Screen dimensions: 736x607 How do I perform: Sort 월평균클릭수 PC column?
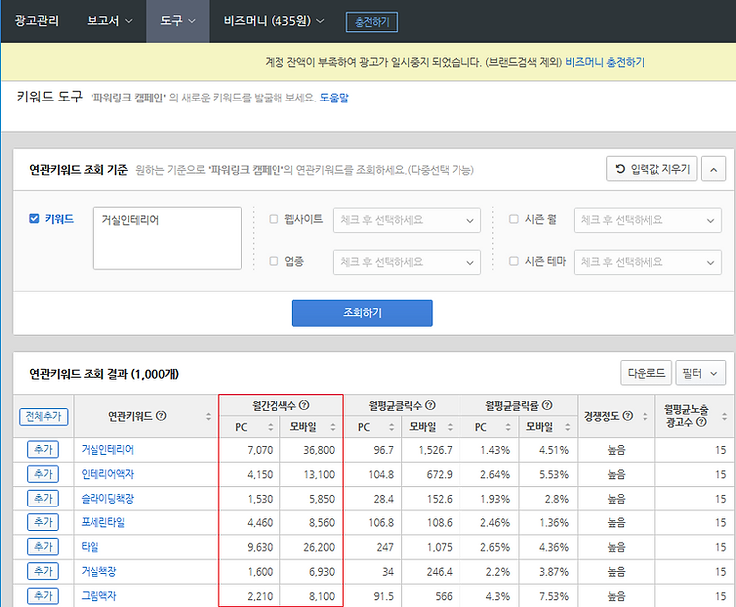pyautogui.click(x=392, y=427)
